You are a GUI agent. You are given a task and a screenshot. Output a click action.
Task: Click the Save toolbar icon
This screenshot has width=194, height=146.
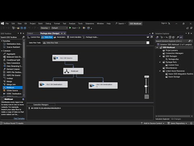(22, 28)
